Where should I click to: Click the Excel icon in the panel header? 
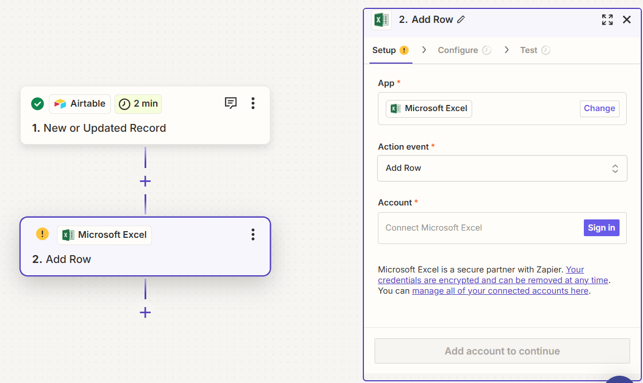(382, 20)
